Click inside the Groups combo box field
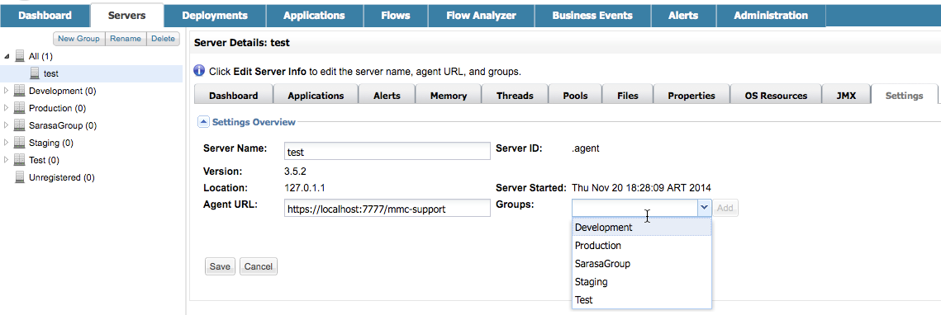Viewport: 941px width, 315px height. tap(634, 208)
